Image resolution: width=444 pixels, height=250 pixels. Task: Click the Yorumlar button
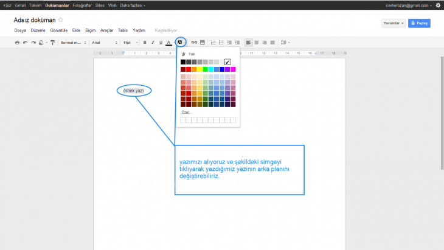[x=393, y=23]
